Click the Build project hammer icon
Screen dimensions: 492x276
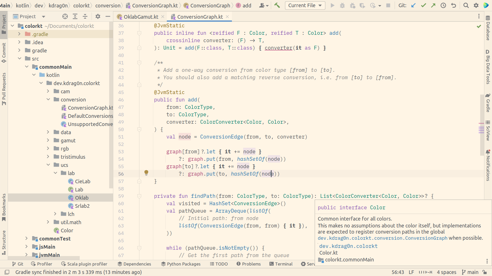point(277,5)
